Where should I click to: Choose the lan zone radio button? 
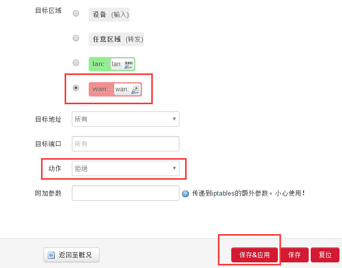[76, 63]
